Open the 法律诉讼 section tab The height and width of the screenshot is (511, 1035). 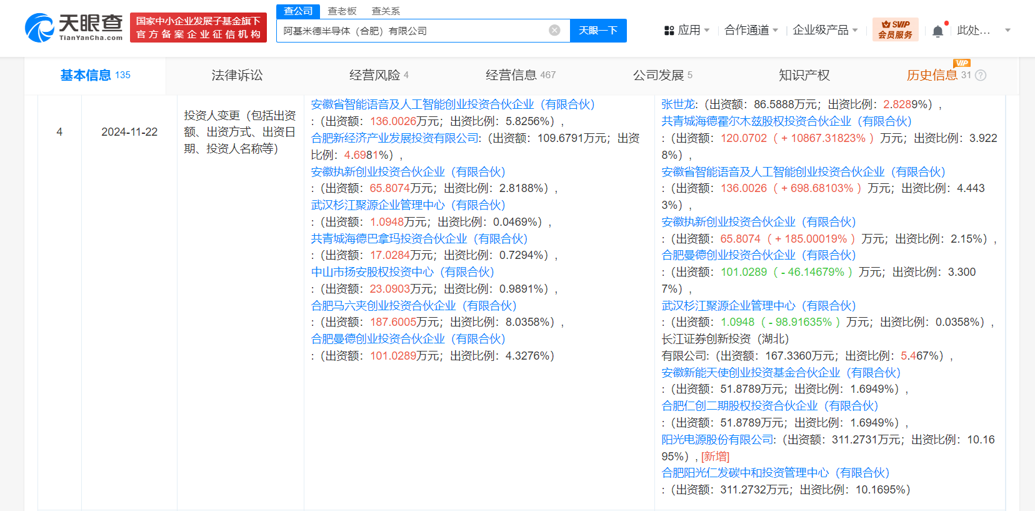coord(237,76)
